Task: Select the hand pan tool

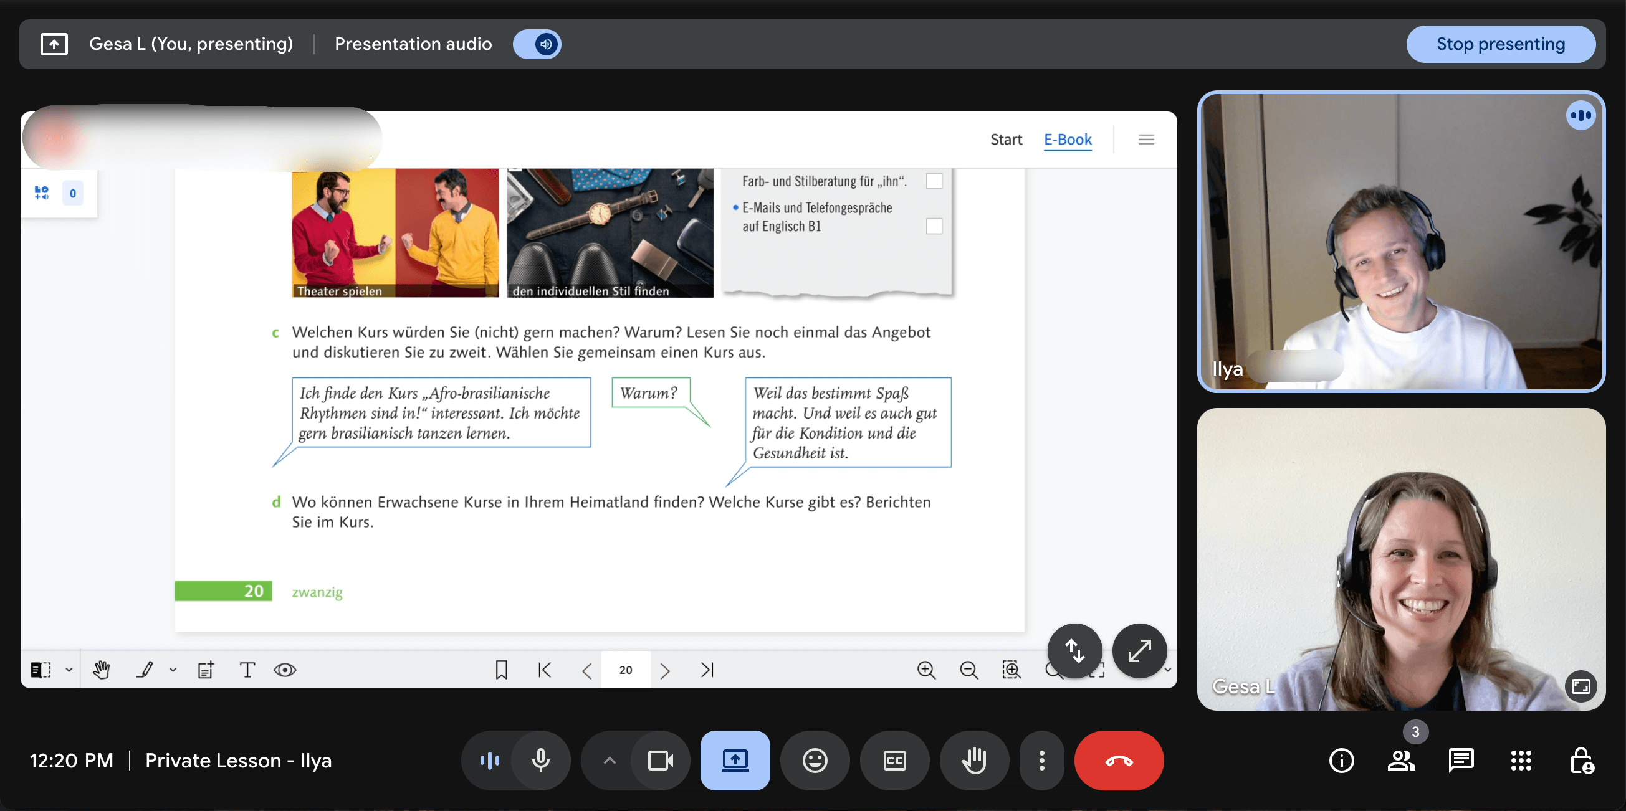Action: pos(101,669)
